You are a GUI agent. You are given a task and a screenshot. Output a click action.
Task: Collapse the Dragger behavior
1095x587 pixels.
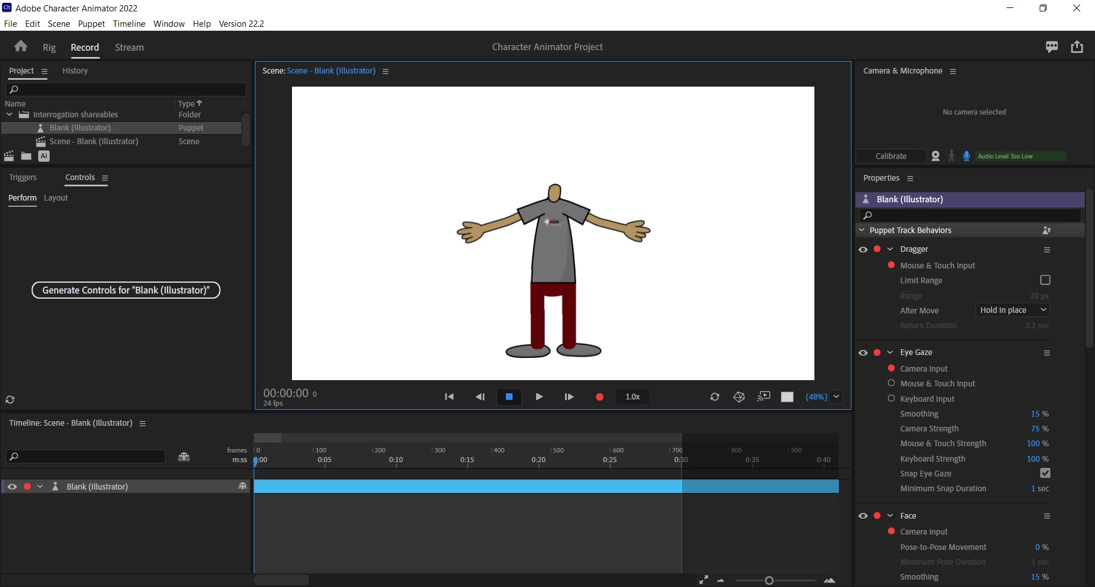[890, 249]
